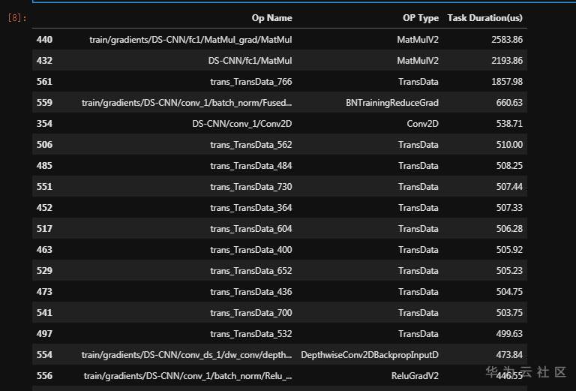This screenshot has height=391, width=576.
Task: Click op name train/gradients/DS-CNN/conv_ds_1/dw_conv/depth...
Action: coord(187,355)
